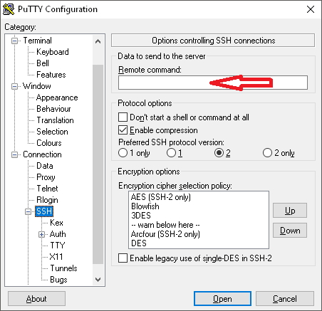Open the Data settings category
The height and width of the screenshot is (311, 322).
tap(45, 166)
